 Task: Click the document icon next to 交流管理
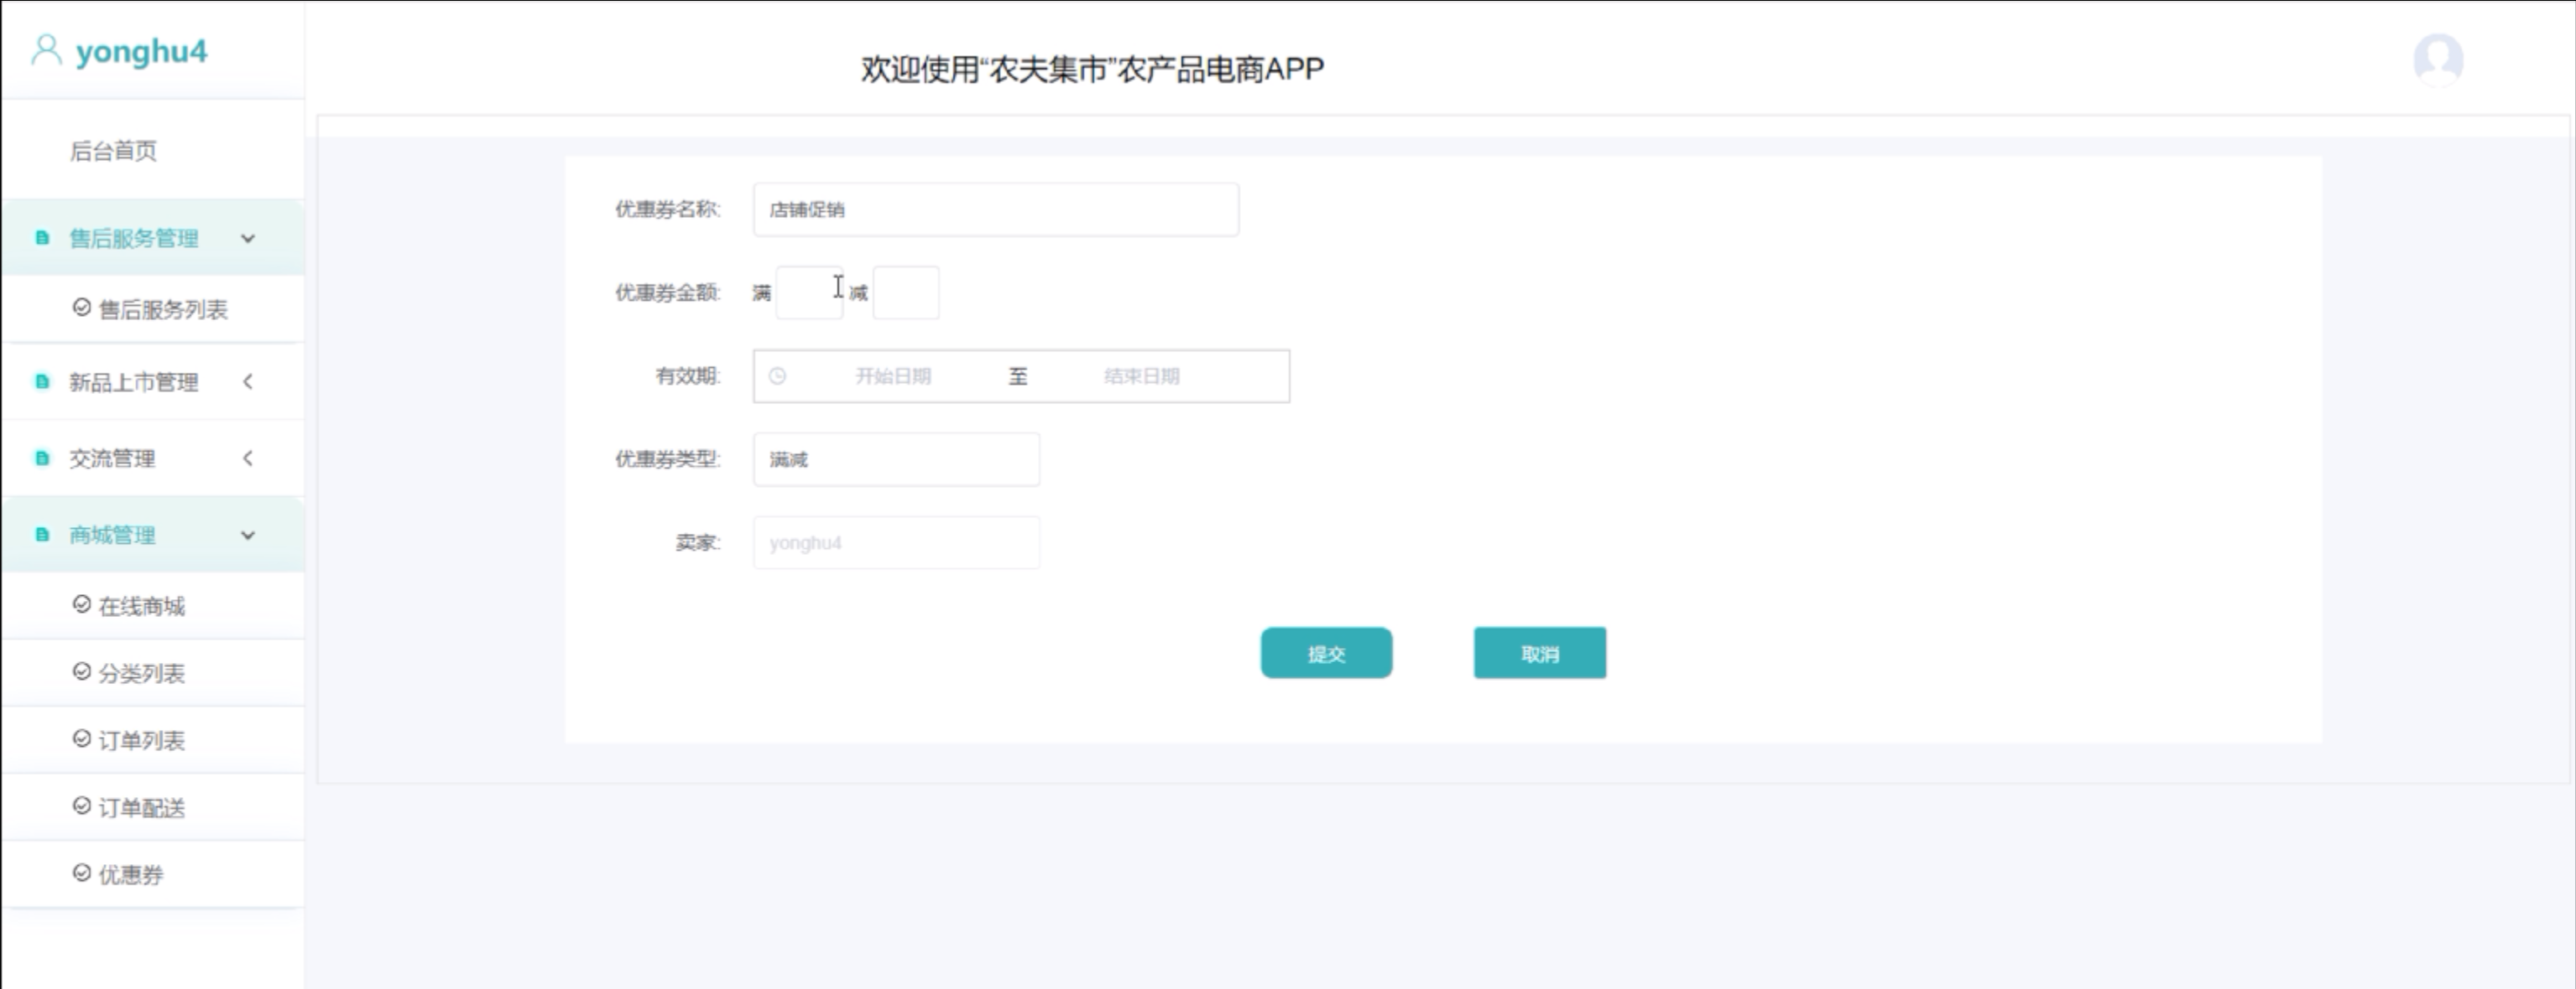[x=42, y=458]
